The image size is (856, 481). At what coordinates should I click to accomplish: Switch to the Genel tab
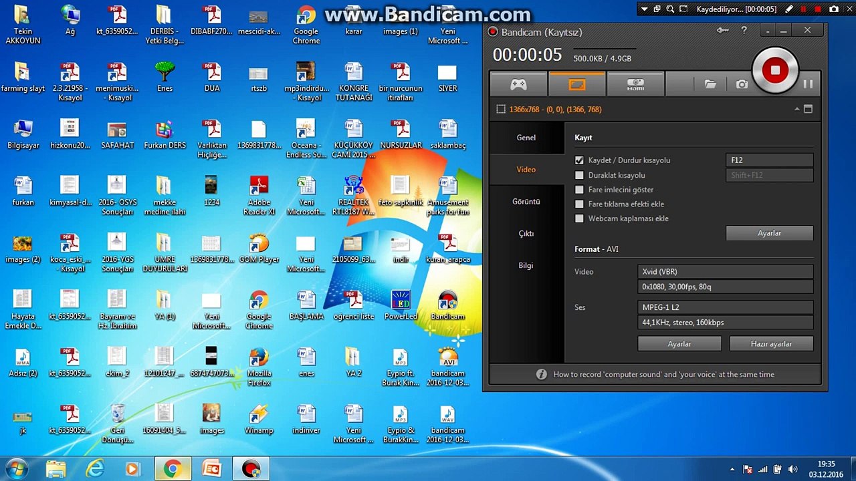coord(526,138)
